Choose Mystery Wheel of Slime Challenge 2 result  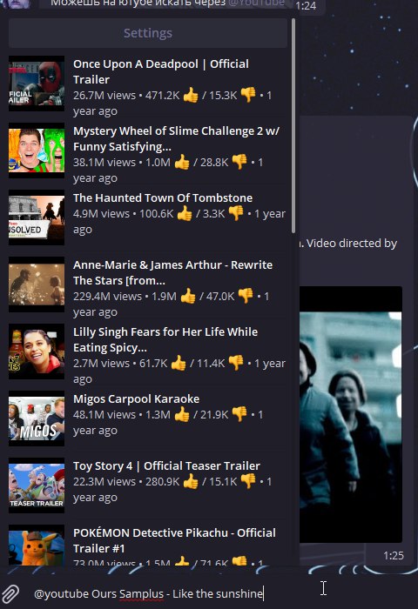coord(148,154)
